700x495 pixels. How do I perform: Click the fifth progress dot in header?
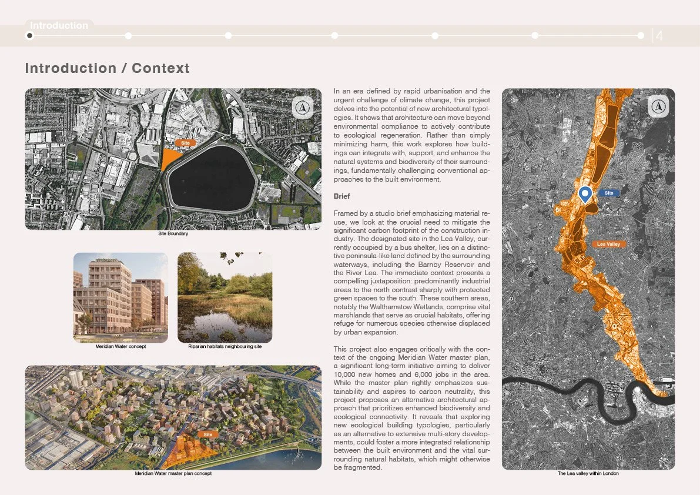click(435, 35)
